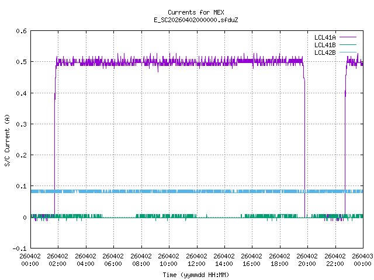Click the 0.1 y-axis tick label
374x280 pixels.
tap(20, 187)
